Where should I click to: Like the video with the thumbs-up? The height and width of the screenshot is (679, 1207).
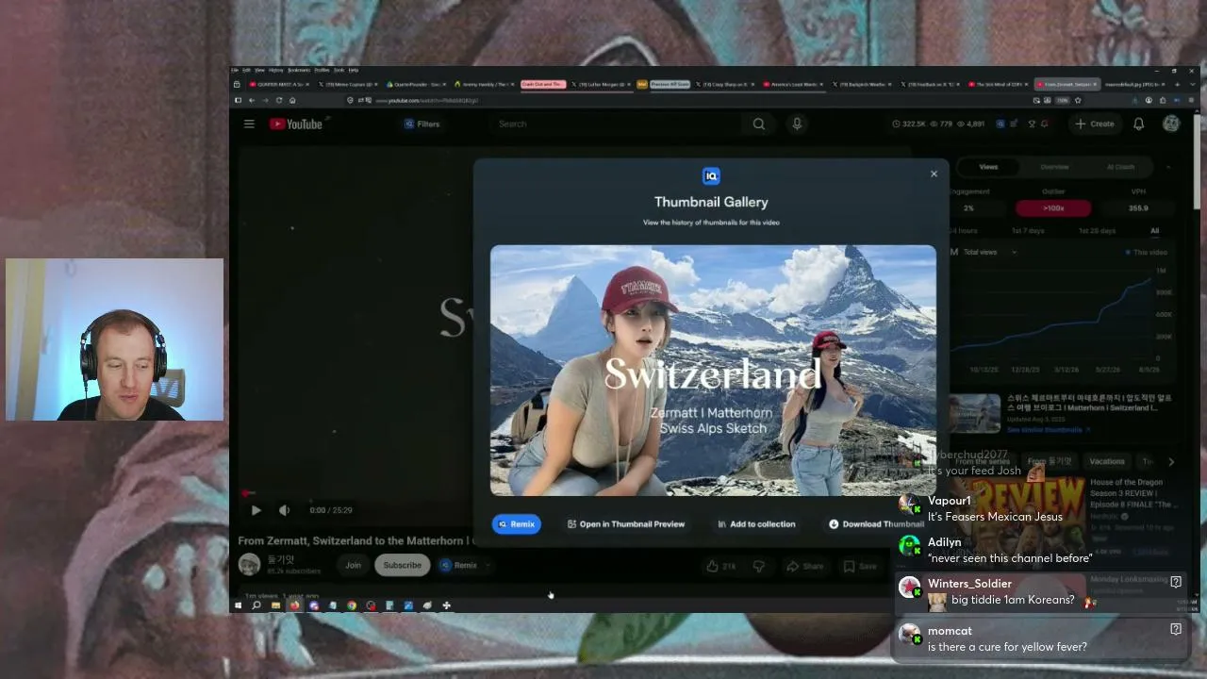(720, 566)
